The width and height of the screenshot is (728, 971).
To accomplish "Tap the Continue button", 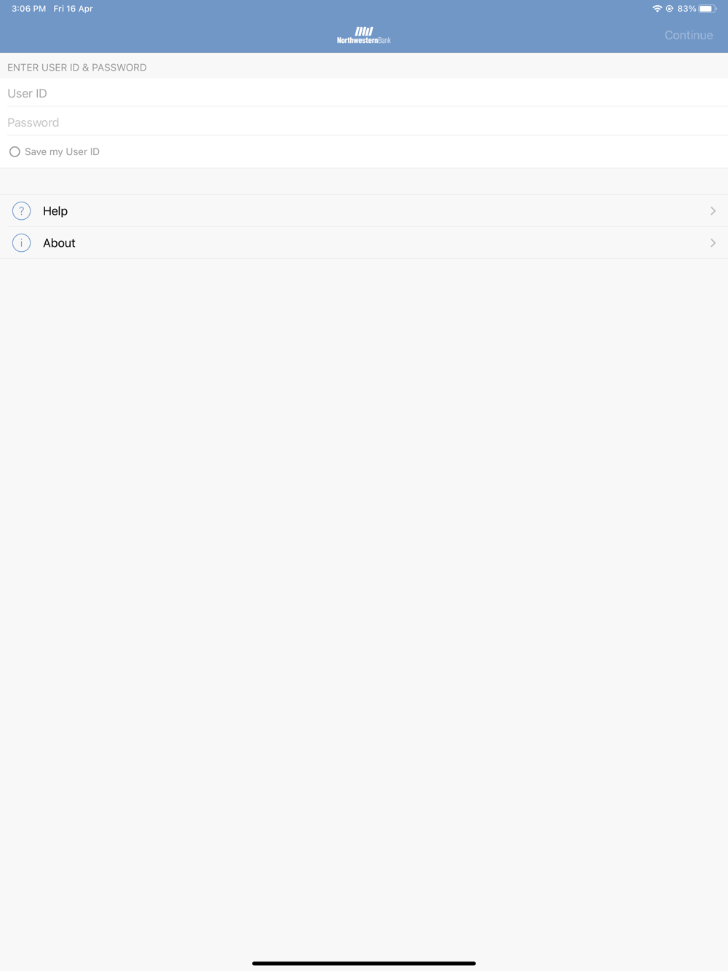I will (689, 35).
